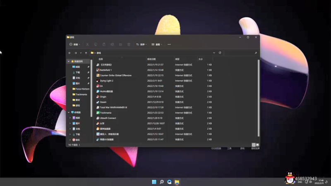Click the Origin shortcut icon
The height and width of the screenshot is (186, 331).
[98, 97]
